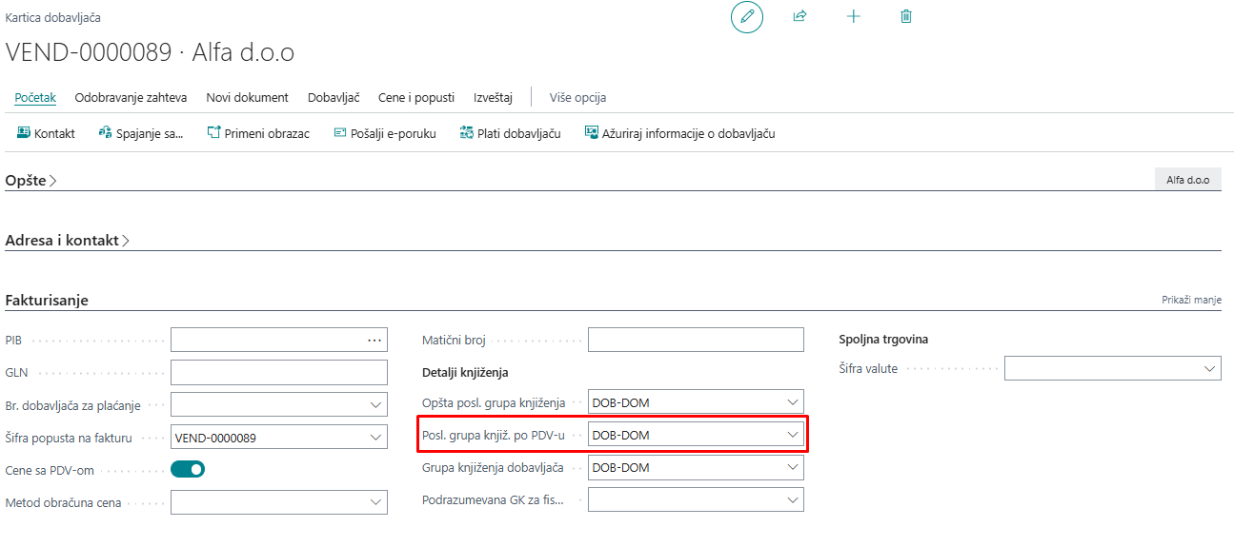Open the Izveštaj menu
This screenshot has height=547, width=1234.
[x=493, y=97]
